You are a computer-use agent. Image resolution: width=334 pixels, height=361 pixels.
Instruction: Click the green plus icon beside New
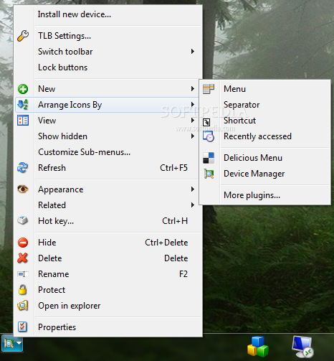coord(23,89)
